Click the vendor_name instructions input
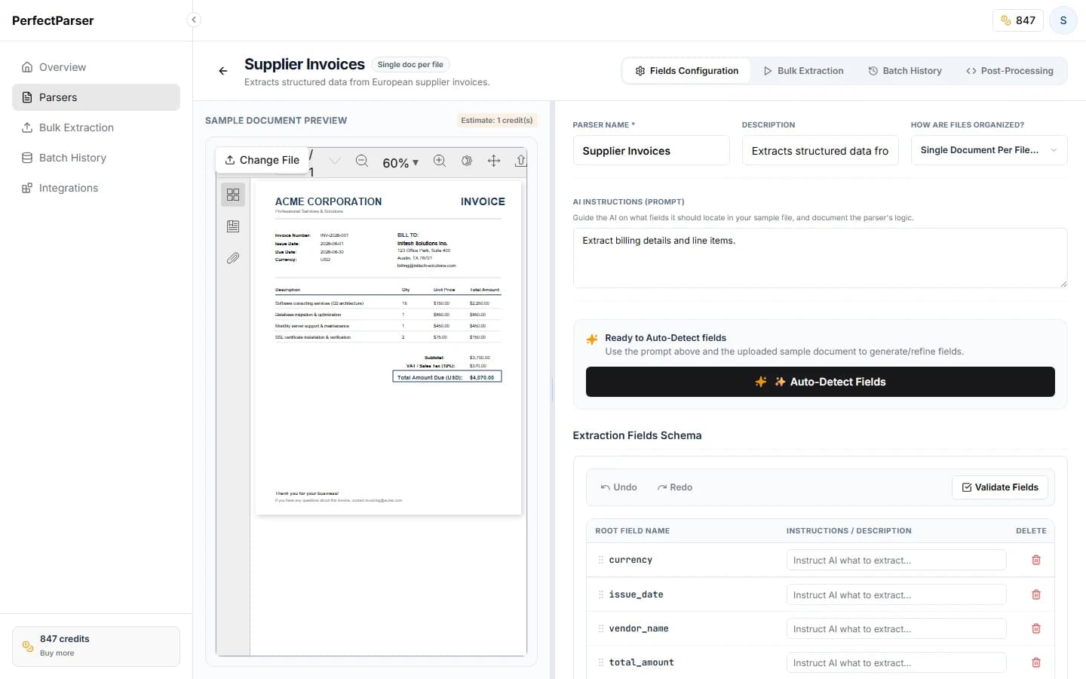1086x679 pixels. pos(896,628)
